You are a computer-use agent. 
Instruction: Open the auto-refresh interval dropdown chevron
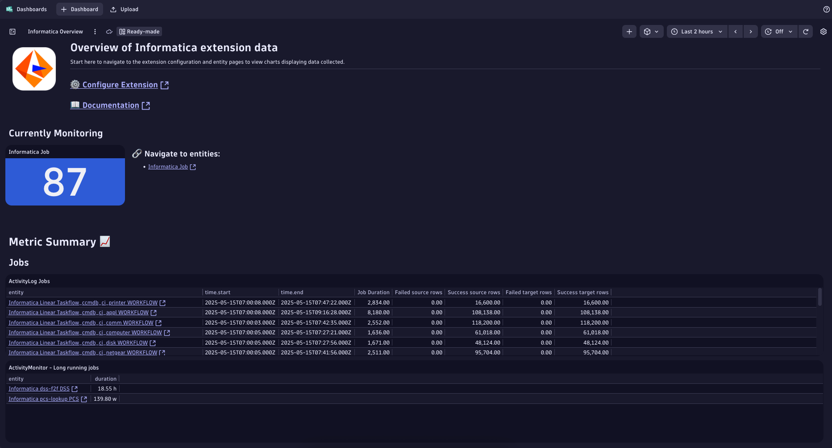click(x=790, y=31)
